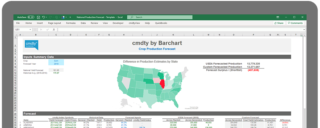Open the Page Layout ribbon tab
Screen dimensions: 320x128
coord(54,23)
